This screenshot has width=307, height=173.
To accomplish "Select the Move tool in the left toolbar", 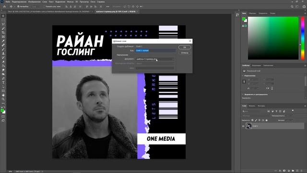I will click(3, 16).
